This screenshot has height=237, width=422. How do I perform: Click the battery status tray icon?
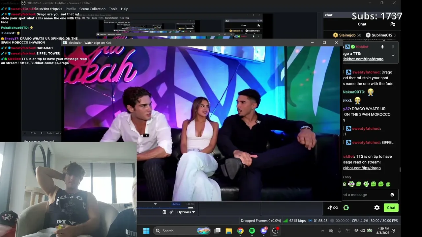370,231
